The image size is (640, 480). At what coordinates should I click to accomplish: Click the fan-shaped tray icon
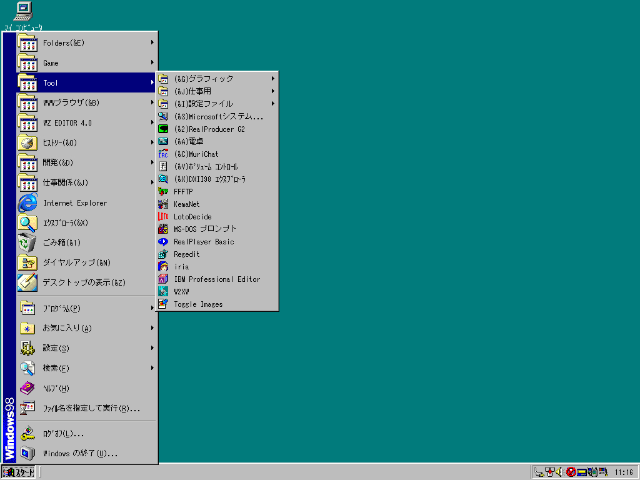(x=549, y=472)
